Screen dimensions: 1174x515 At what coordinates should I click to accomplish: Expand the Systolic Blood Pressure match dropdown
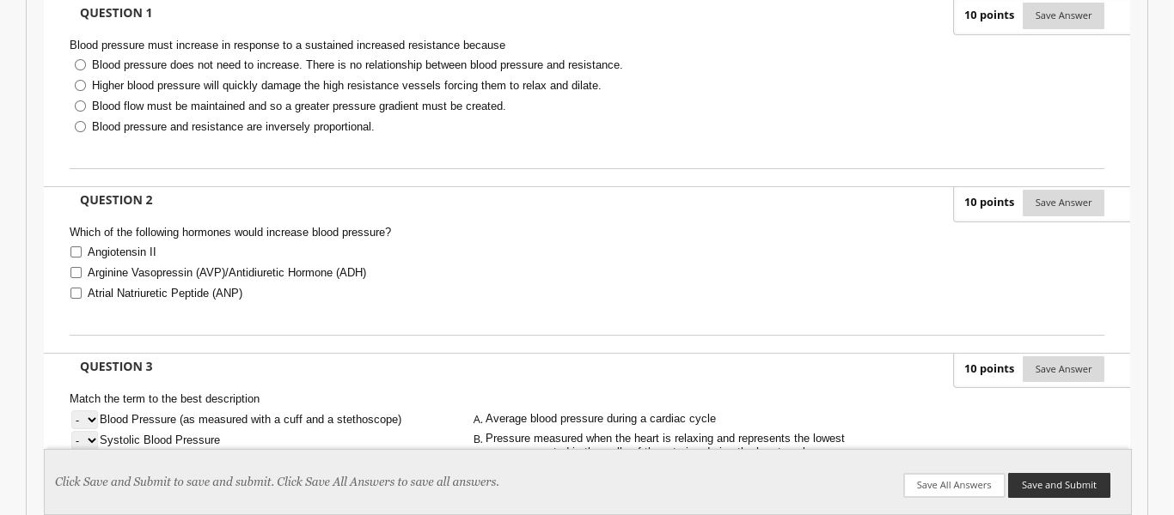(x=85, y=440)
